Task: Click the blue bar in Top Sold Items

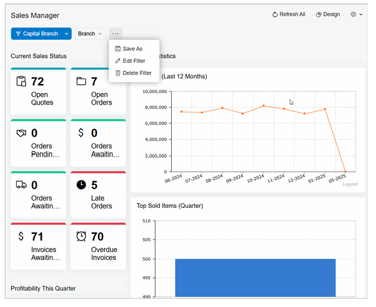Action: coord(255,277)
